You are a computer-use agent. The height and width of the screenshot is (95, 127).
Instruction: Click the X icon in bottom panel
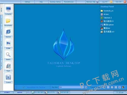click(120, 87)
